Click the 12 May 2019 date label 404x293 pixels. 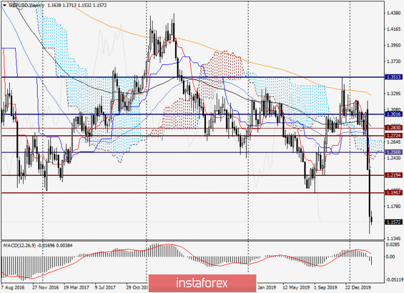click(x=296, y=288)
